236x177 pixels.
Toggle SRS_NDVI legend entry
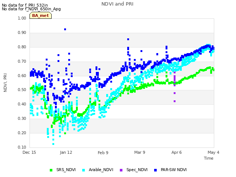[x=63, y=170]
